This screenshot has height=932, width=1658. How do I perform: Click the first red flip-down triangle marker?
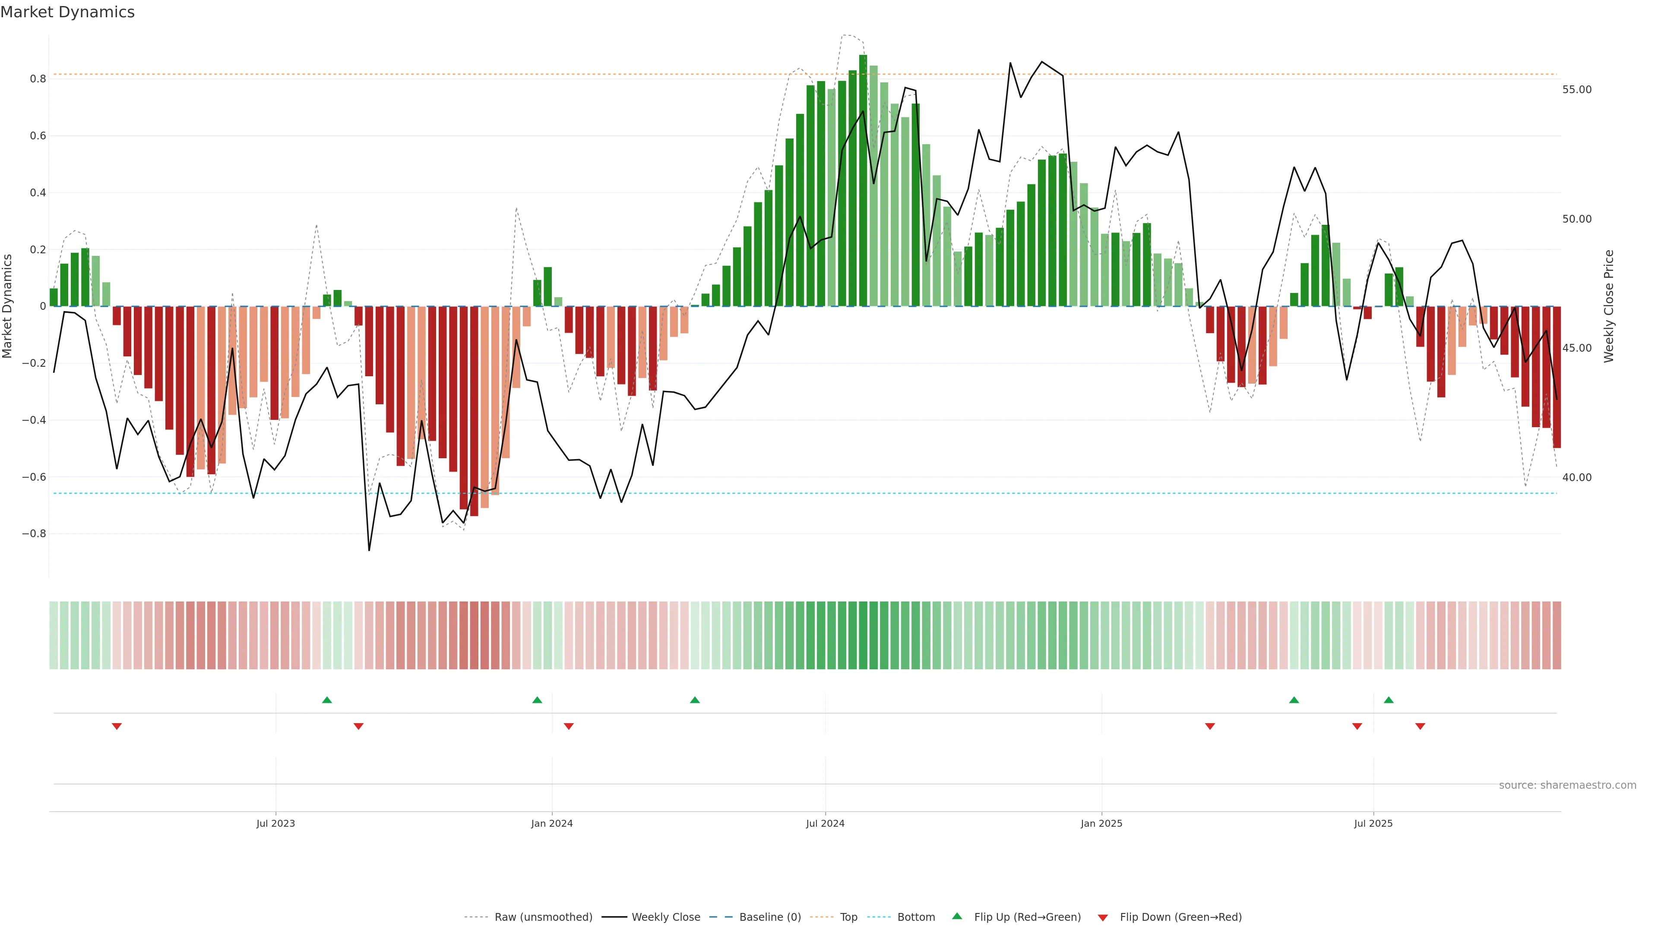(x=117, y=726)
